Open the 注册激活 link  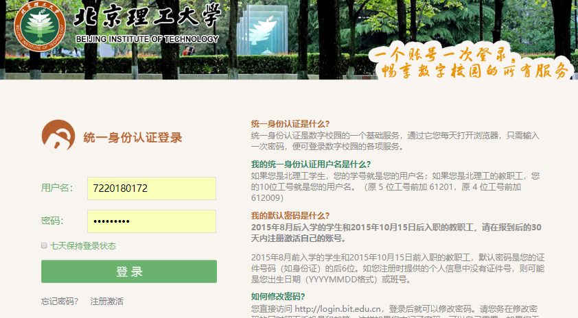click(106, 301)
